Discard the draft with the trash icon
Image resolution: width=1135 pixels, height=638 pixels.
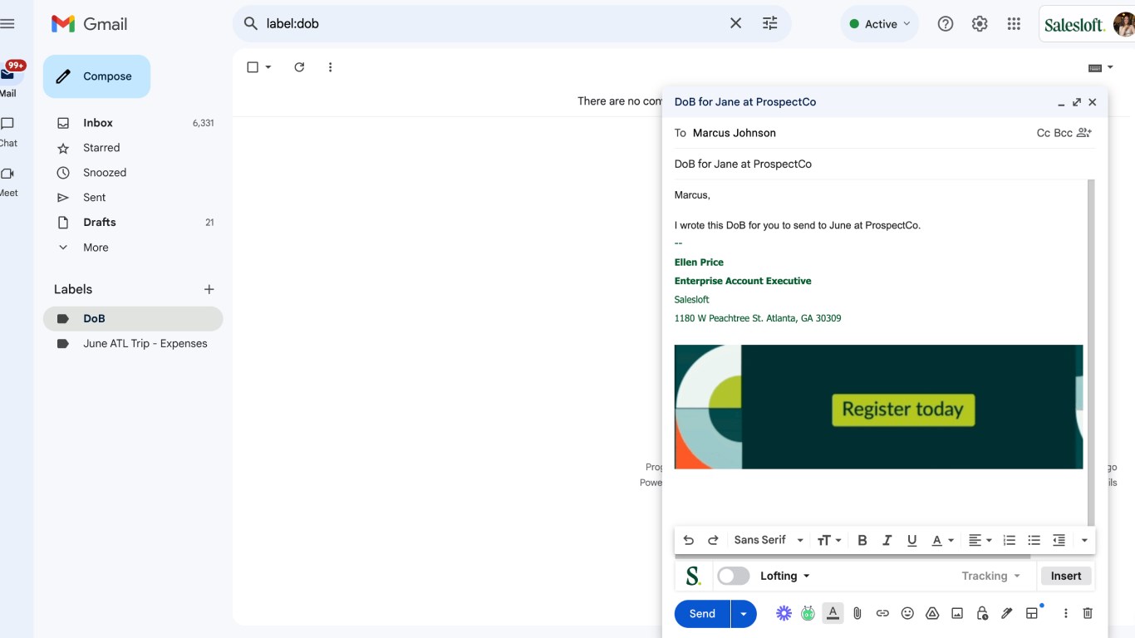point(1088,613)
